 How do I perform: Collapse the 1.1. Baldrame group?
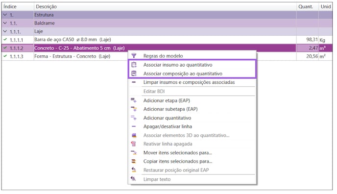(x=5, y=23)
